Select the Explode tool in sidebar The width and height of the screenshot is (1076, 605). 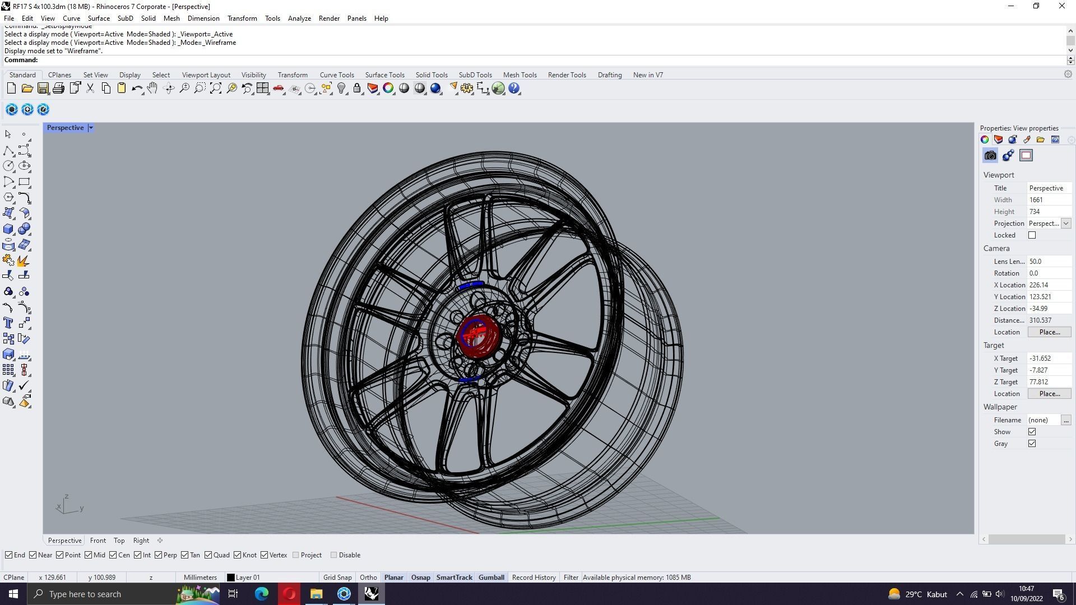24,260
